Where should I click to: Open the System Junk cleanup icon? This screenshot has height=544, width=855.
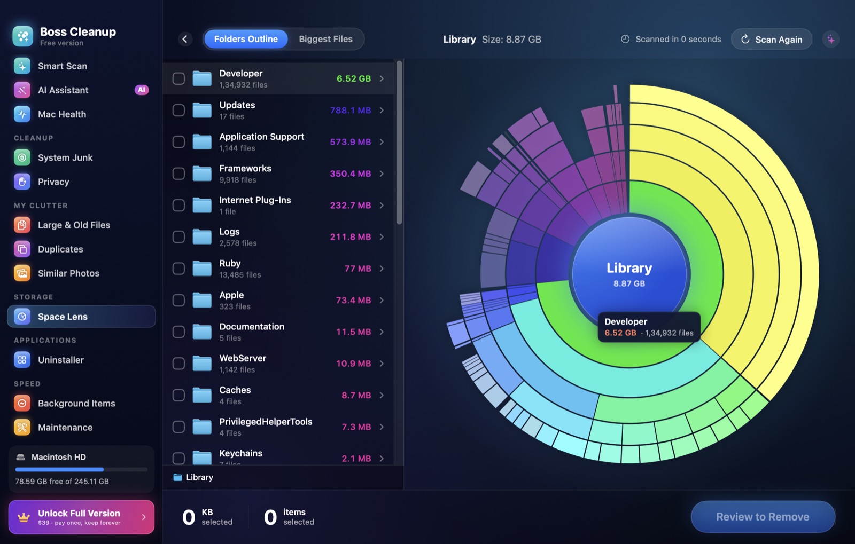pyautogui.click(x=22, y=157)
